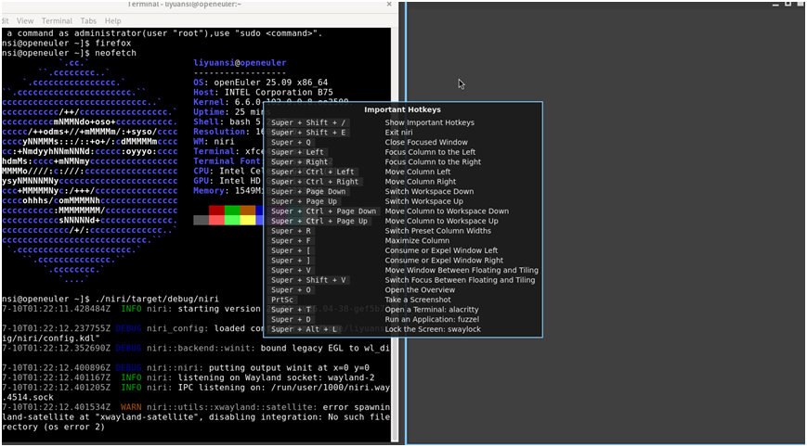The width and height of the screenshot is (807, 447).
Task: Click 'Super + Ctrl + Right' key label
Action: [315, 182]
